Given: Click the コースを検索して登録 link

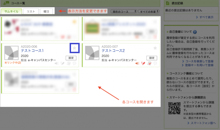Looking at the screenshot, I should pyautogui.click(x=199, y=61).
